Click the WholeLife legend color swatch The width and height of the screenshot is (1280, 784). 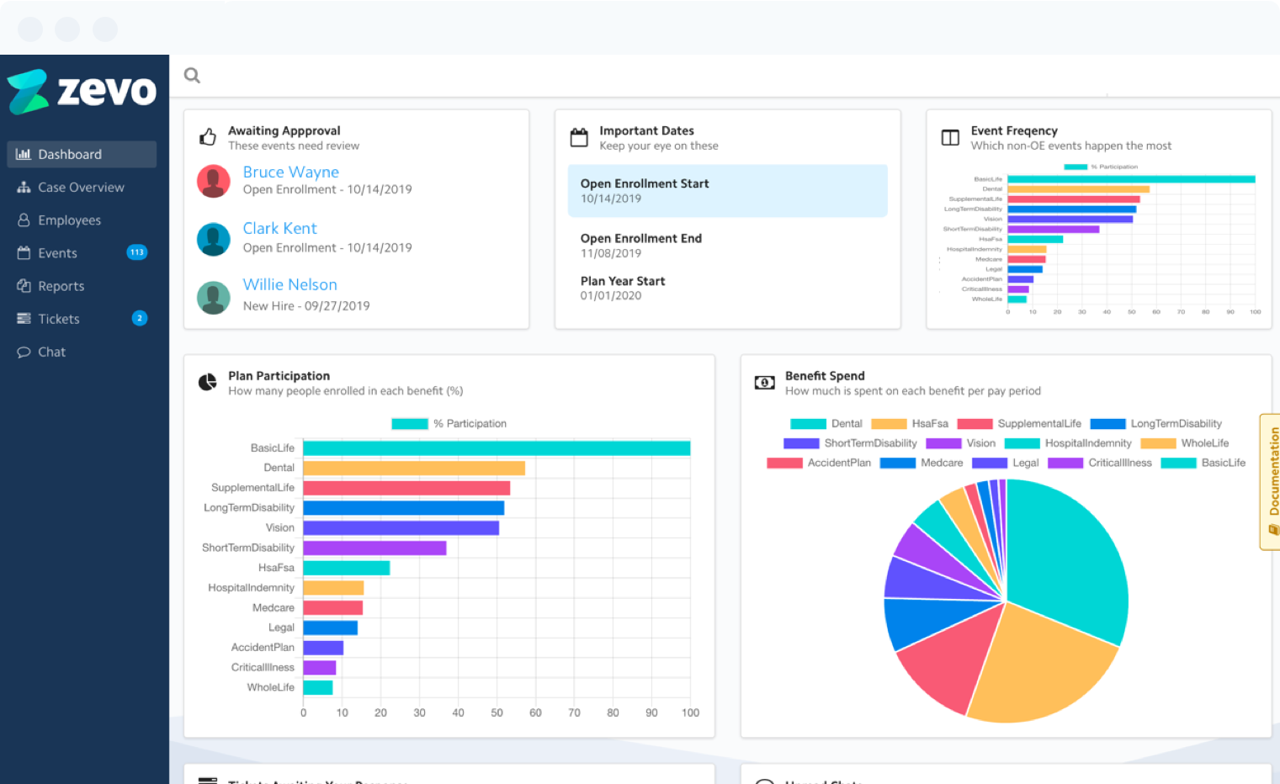tap(1158, 443)
